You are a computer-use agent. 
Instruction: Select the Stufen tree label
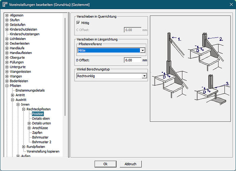tap(14, 20)
